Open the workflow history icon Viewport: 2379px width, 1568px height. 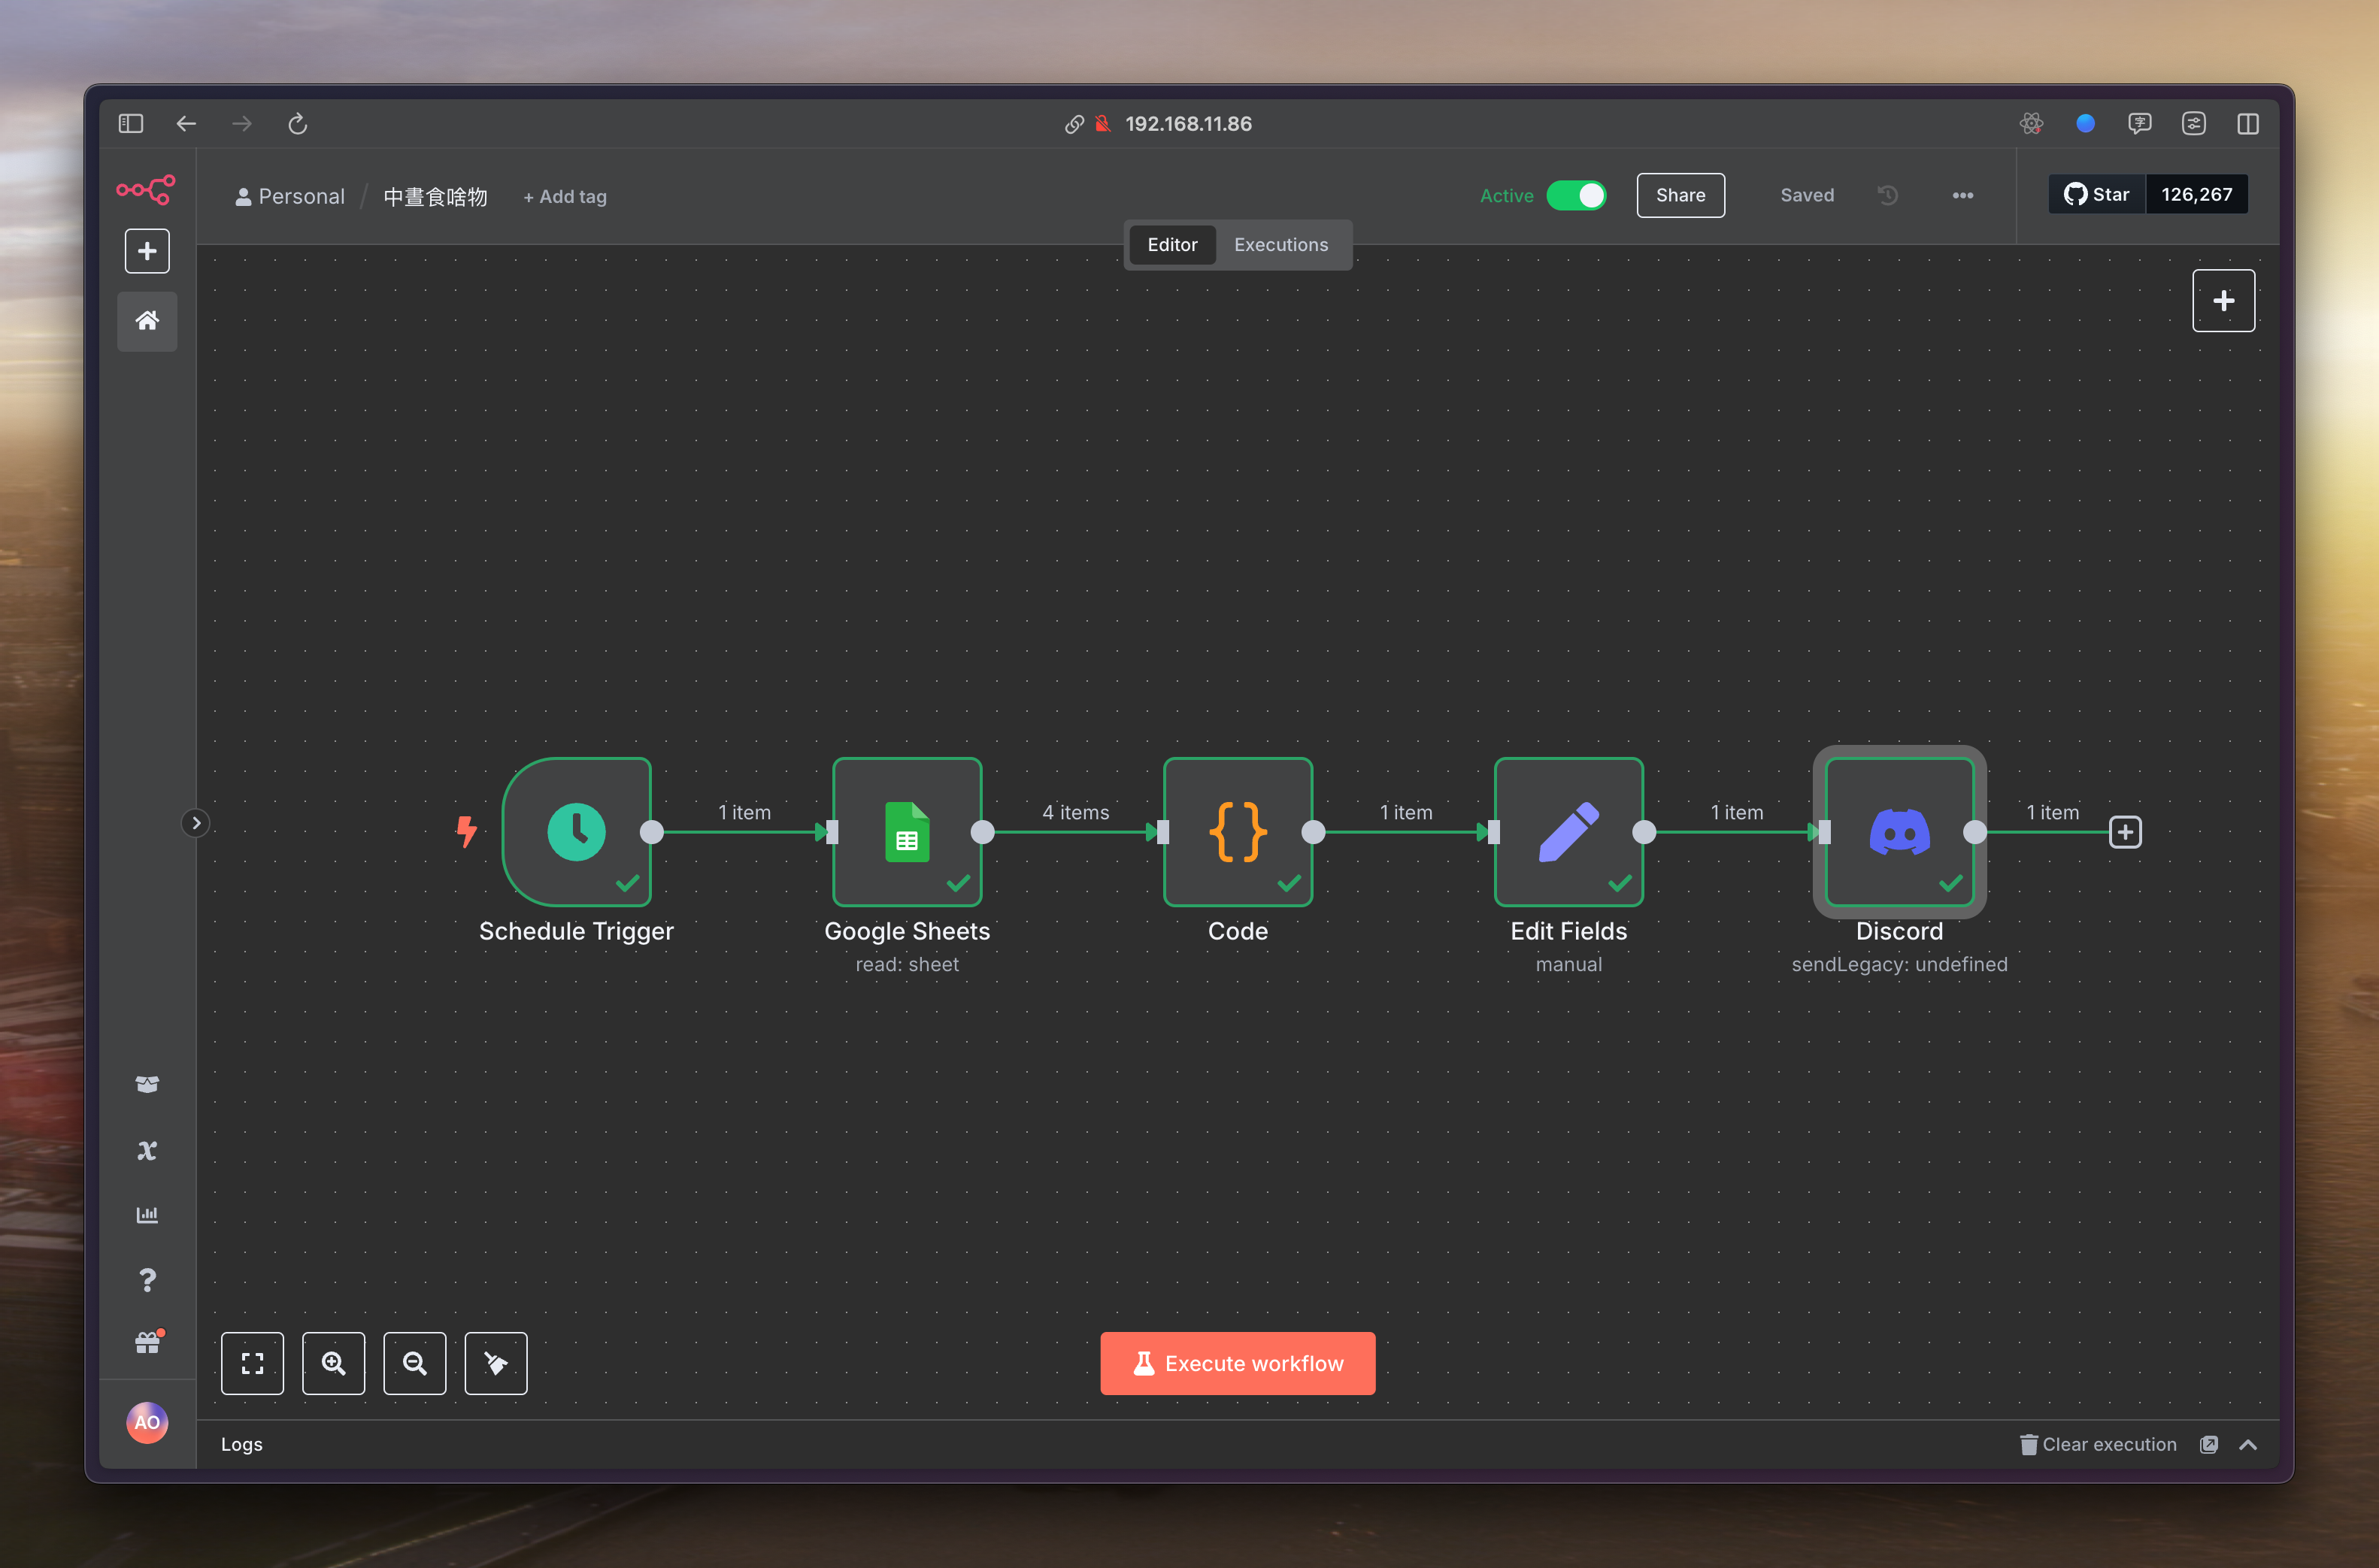[x=1888, y=195]
